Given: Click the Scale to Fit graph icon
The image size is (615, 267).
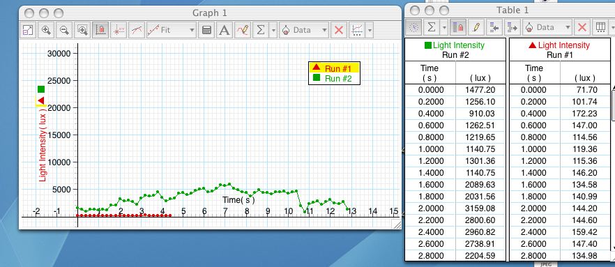Looking at the screenshot, I should pos(28,30).
